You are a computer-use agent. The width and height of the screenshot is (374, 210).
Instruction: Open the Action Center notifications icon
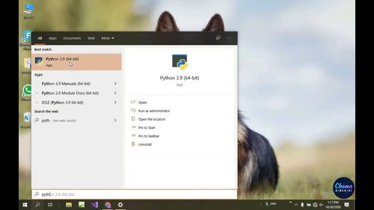[347, 205]
